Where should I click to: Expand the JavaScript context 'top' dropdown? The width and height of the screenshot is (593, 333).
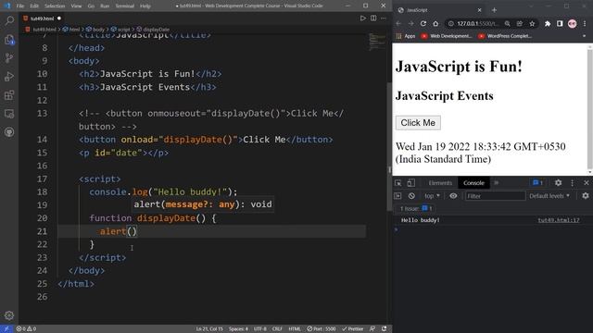click(433, 196)
